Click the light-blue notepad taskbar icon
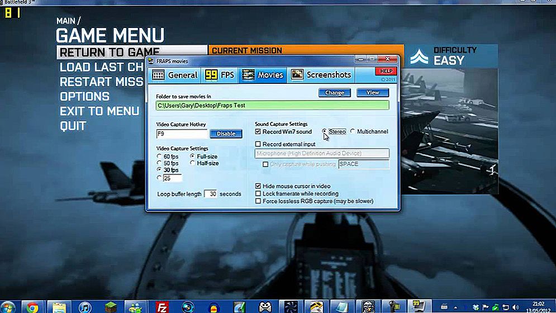The image size is (556, 313). click(x=342, y=307)
